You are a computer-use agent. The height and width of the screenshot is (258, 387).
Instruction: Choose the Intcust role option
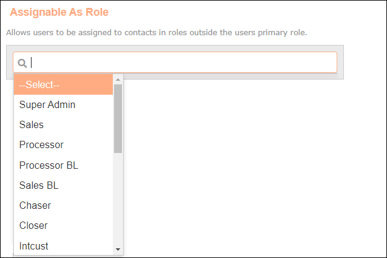click(x=64, y=246)
